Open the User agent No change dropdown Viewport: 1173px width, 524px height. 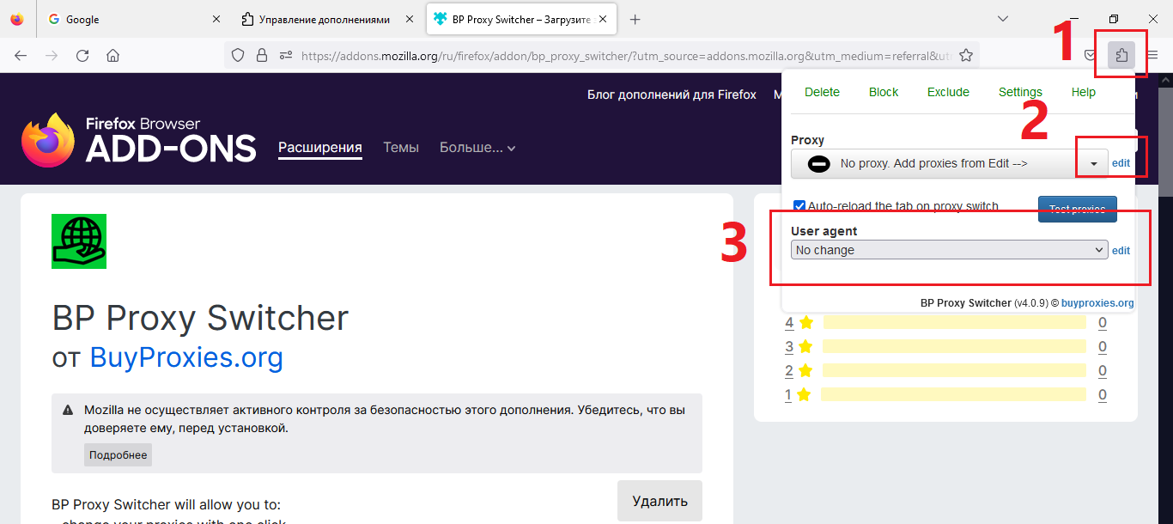[x=949, y=250]
